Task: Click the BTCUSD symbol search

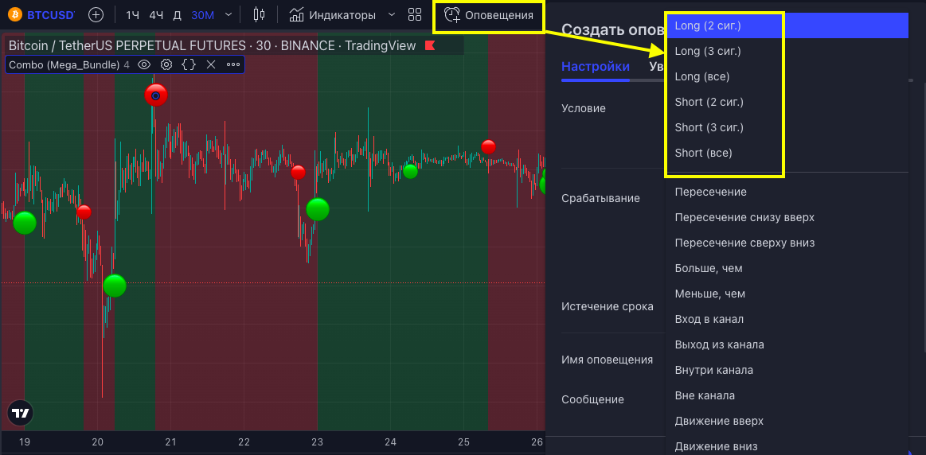Action: coord(41,15)
